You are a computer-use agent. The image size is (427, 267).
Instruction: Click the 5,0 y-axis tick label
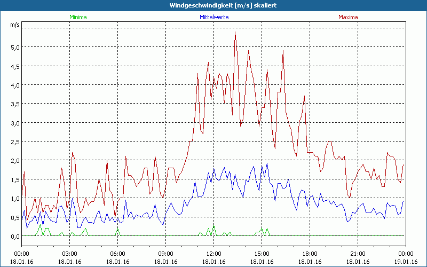tap(15, 47)
